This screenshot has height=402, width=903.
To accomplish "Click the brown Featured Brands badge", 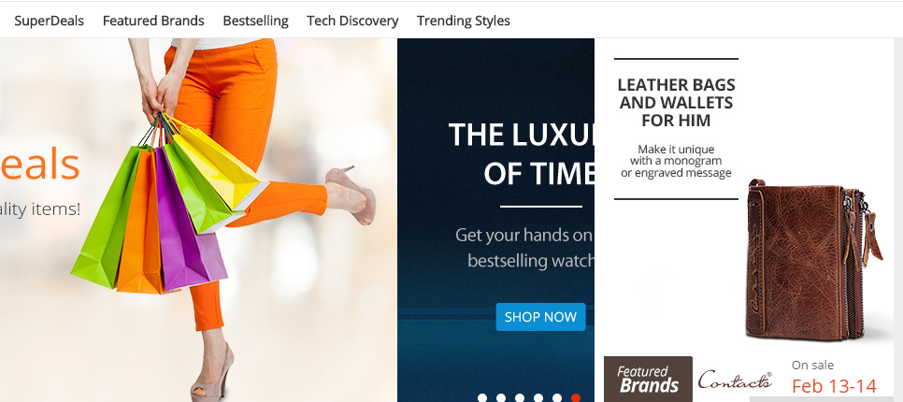I will (648, 379).
